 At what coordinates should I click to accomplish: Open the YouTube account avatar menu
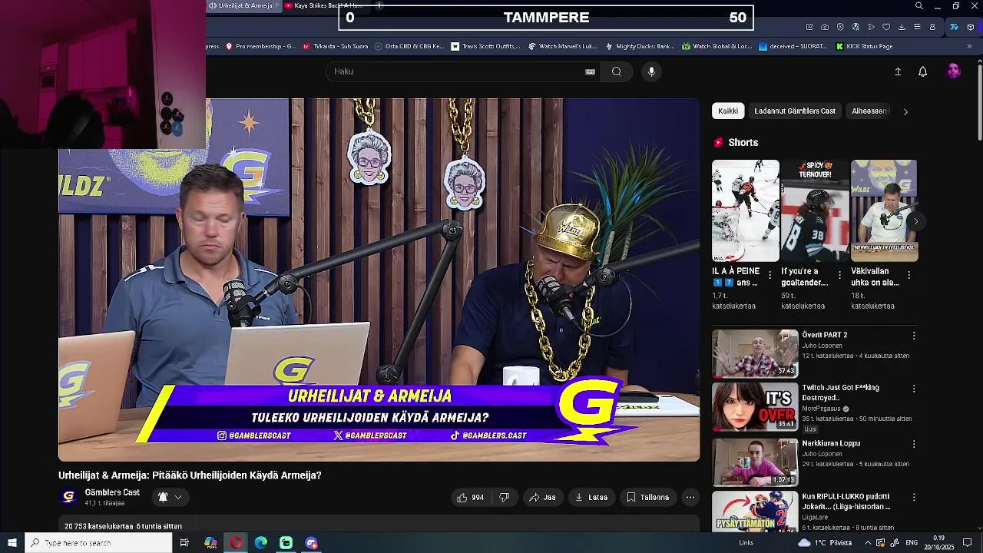[x=953, y=71]
